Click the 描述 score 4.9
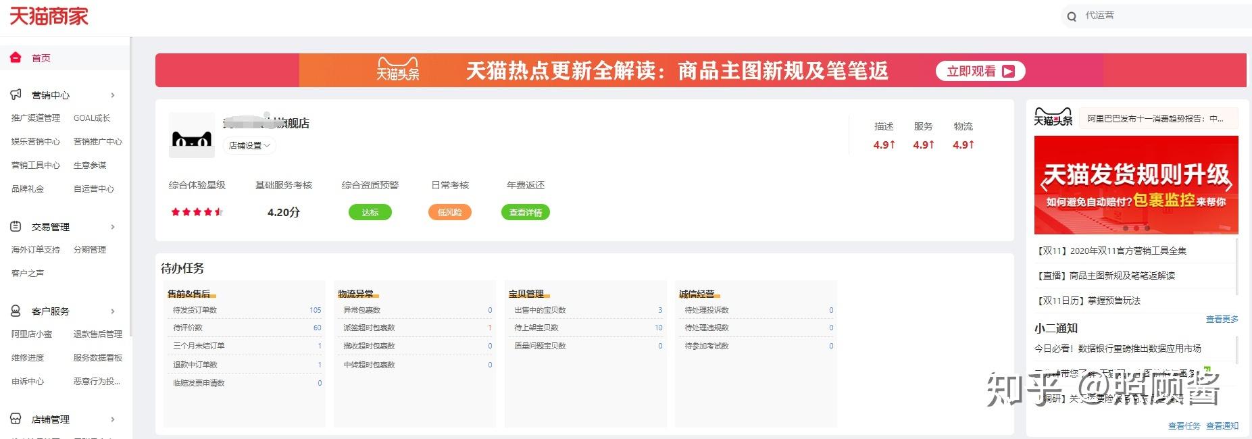 pyautogui.click(x=884, y=145)
